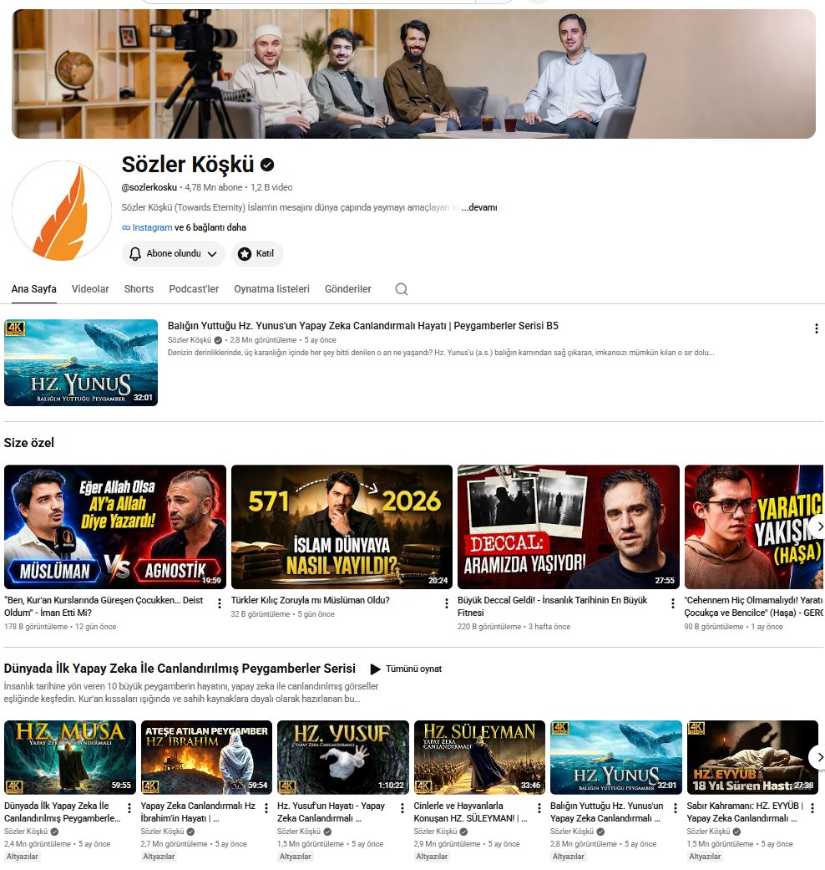
Task: Open the options menu for the Hz. Yunus playlist video
Action: coord(676,808)
